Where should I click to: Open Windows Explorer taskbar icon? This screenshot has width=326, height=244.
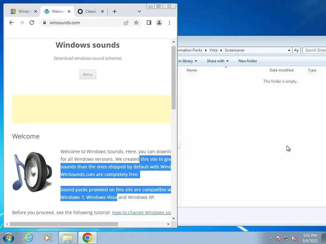[x=68, y=238]
